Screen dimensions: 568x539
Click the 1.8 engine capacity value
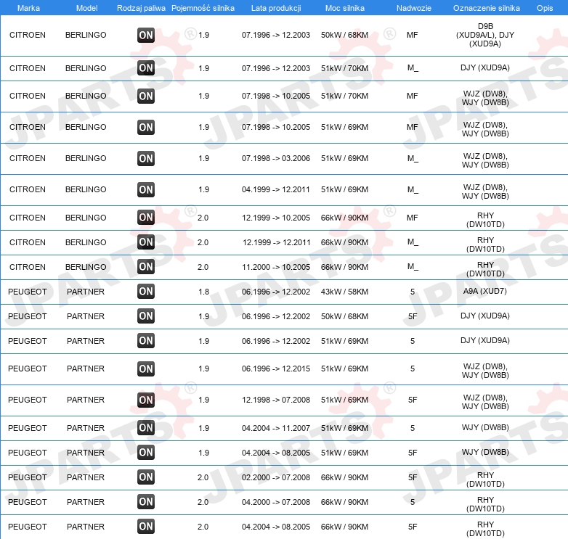pos(203,292)
